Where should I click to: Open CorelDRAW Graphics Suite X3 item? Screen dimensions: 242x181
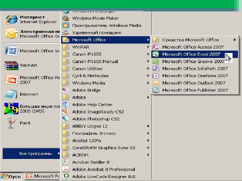tap(106, 148)
